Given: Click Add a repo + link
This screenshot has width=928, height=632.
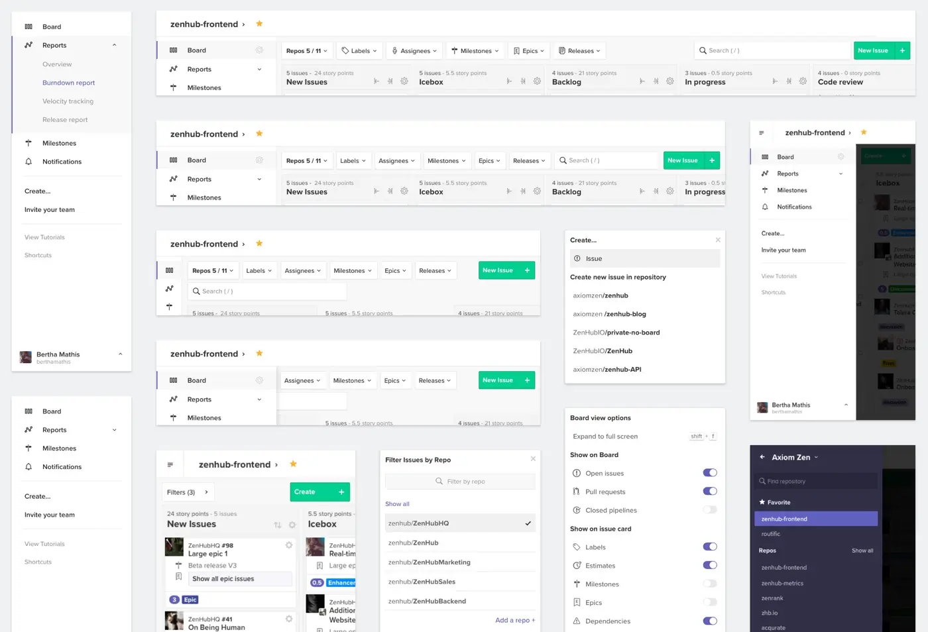Looking at the screenshot, I should [x=515, y=620].
